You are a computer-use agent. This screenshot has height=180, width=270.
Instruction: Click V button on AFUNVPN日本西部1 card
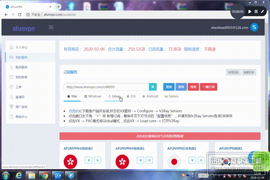[x=192, y=160]
